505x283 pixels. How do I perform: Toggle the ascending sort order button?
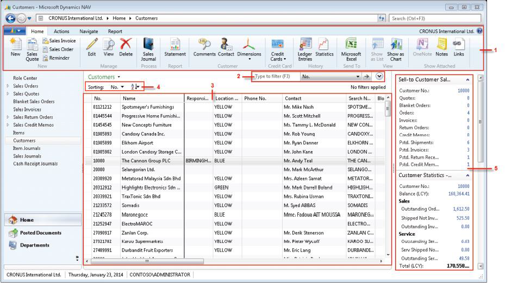click(x=135, y=86)
